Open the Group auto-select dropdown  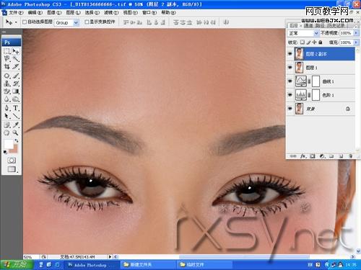click(76, 22)
